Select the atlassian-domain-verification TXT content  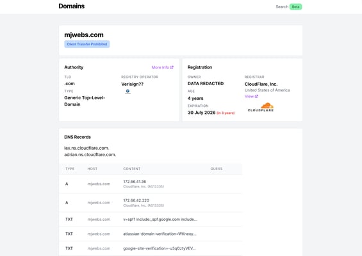(x=160, y=234)
